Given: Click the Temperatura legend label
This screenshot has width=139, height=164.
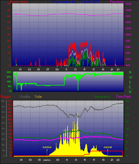Looking at the screenshot, I should click(x=101, y=97).
